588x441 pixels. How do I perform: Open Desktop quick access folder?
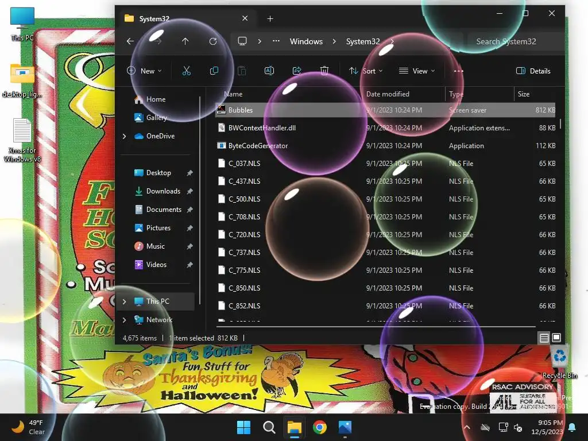158,172
